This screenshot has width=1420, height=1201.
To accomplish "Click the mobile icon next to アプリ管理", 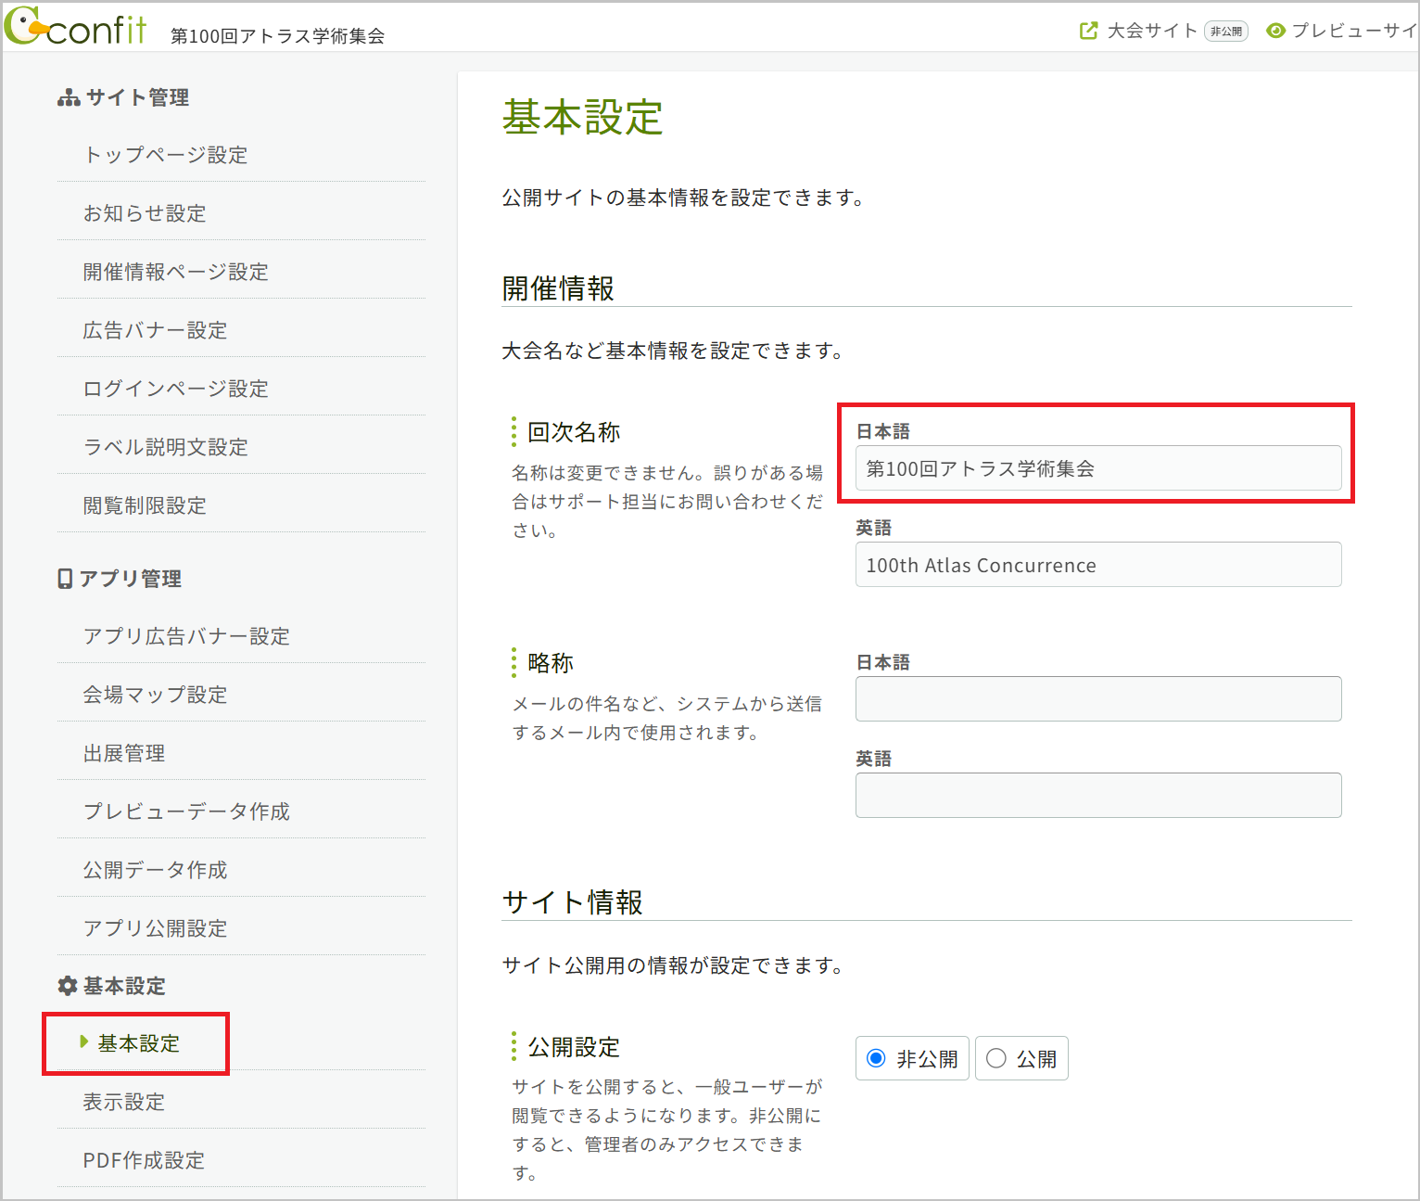I will click(65, 579).
